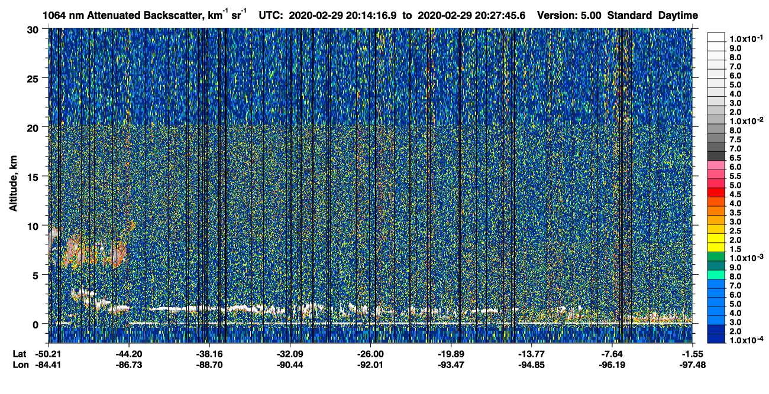Select latitude value -50.21
The height and width of the screenshot is (394, 769).
[x=49, y=354]
